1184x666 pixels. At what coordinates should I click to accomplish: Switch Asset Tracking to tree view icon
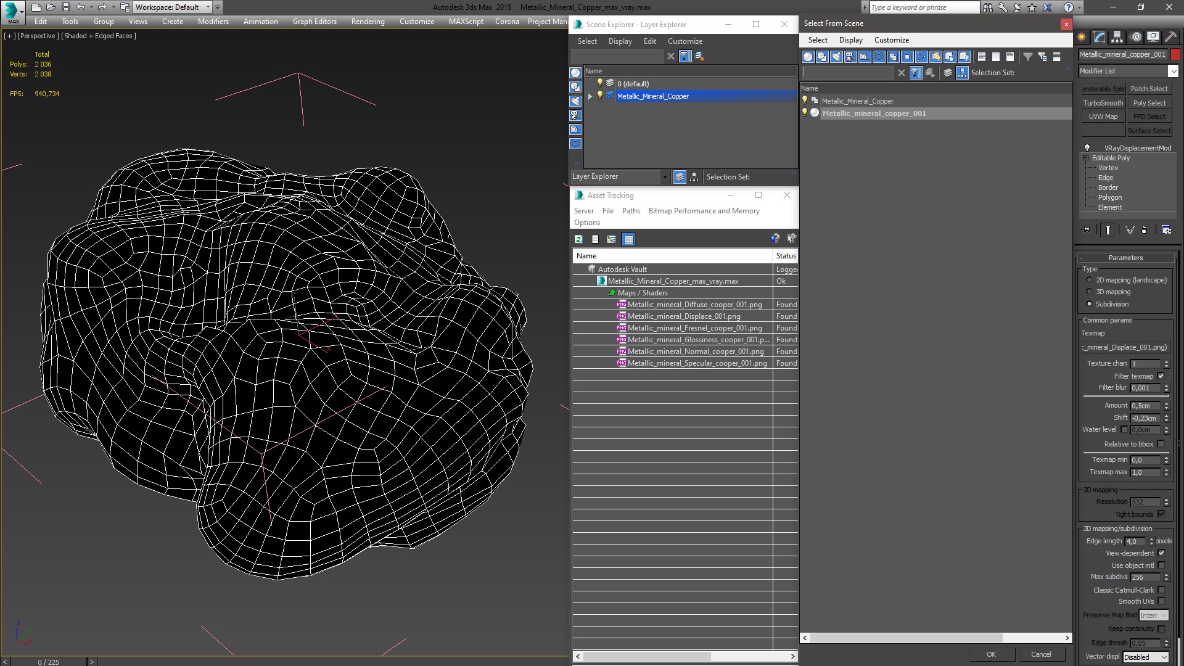611,239
